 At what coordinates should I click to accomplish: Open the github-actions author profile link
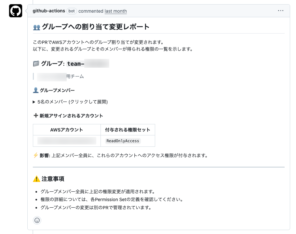[x=49, y=11]
